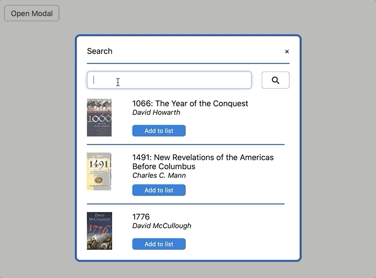Close the Search modal with the ×
Viewport: 376px width, 278px height.
[x=287, y=51]
